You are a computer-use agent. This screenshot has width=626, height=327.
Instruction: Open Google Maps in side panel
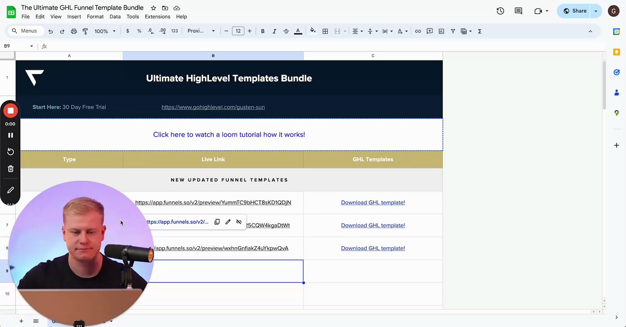[x=616, y=113]
